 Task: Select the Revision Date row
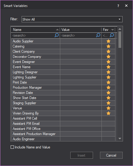point(63,93)
